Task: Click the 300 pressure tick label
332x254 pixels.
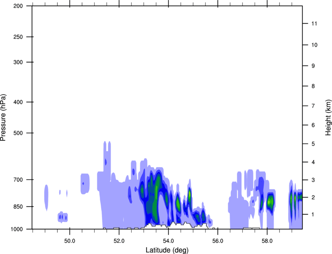Action: [18, 62]
